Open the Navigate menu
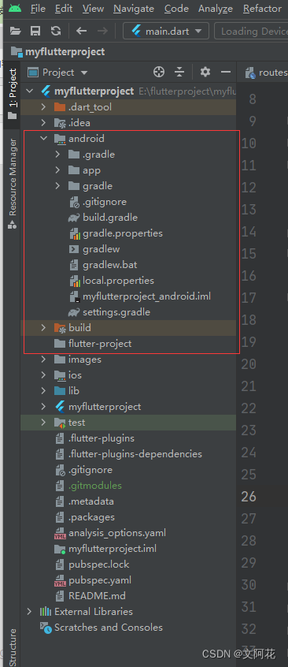The height and width of the screenshot is (667, 288). click(134, 9)
